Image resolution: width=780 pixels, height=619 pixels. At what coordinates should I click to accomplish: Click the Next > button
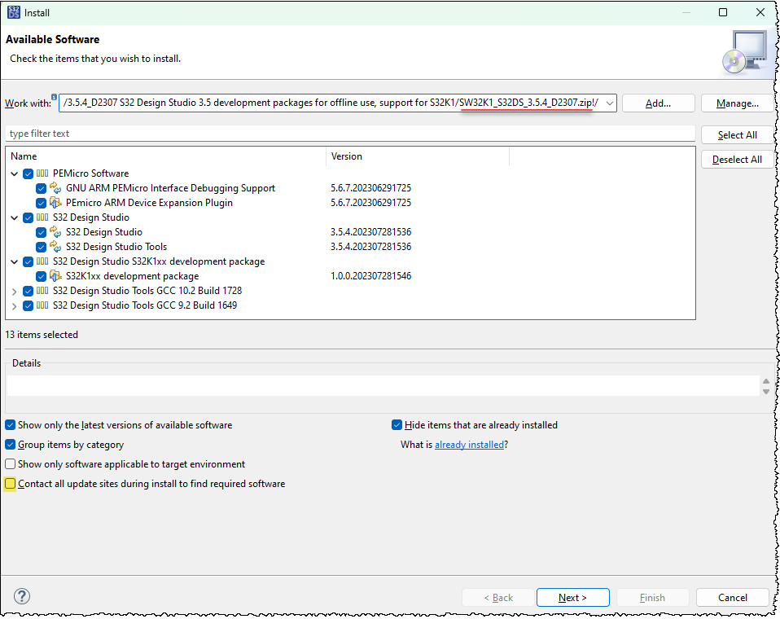tap(572, 598)
